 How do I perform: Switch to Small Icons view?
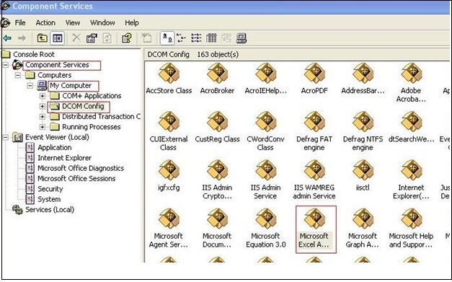[x=181, y=38]
